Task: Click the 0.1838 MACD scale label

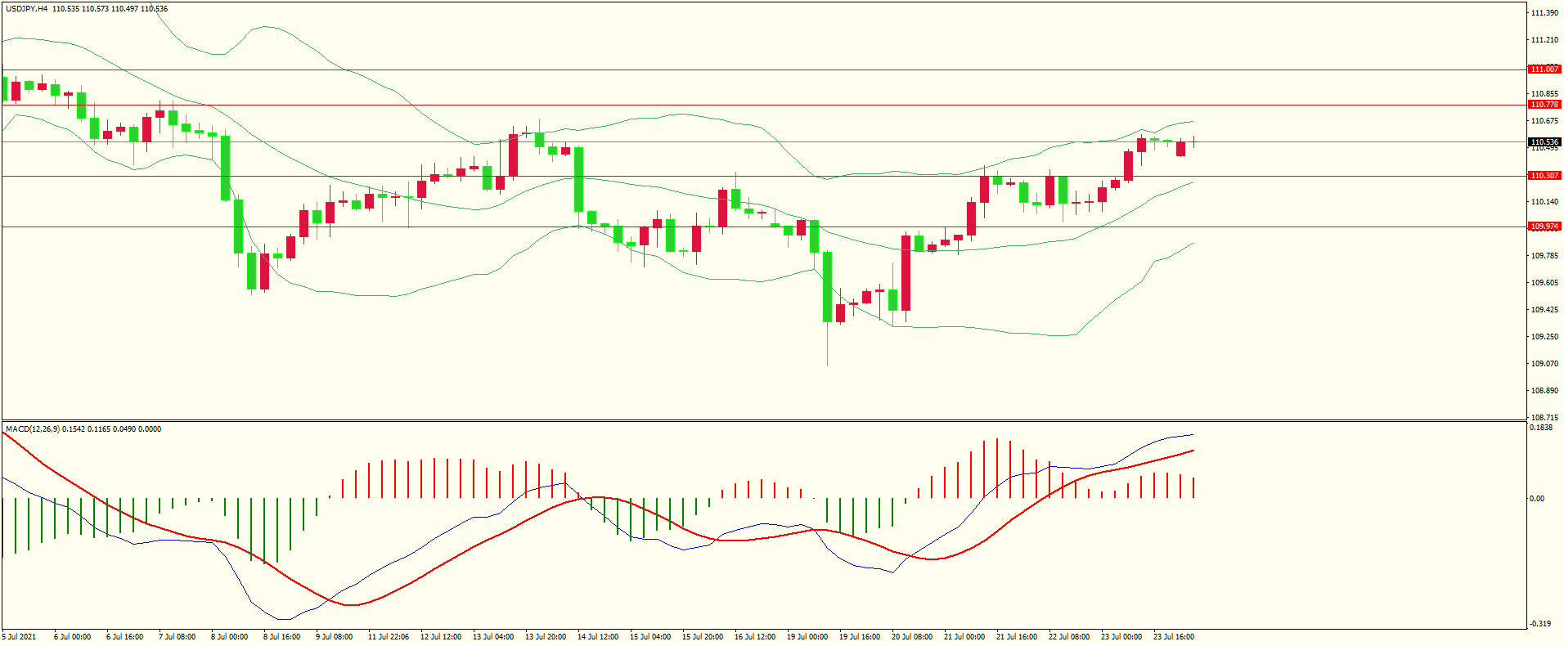Action: click(x=1541, y=428)
